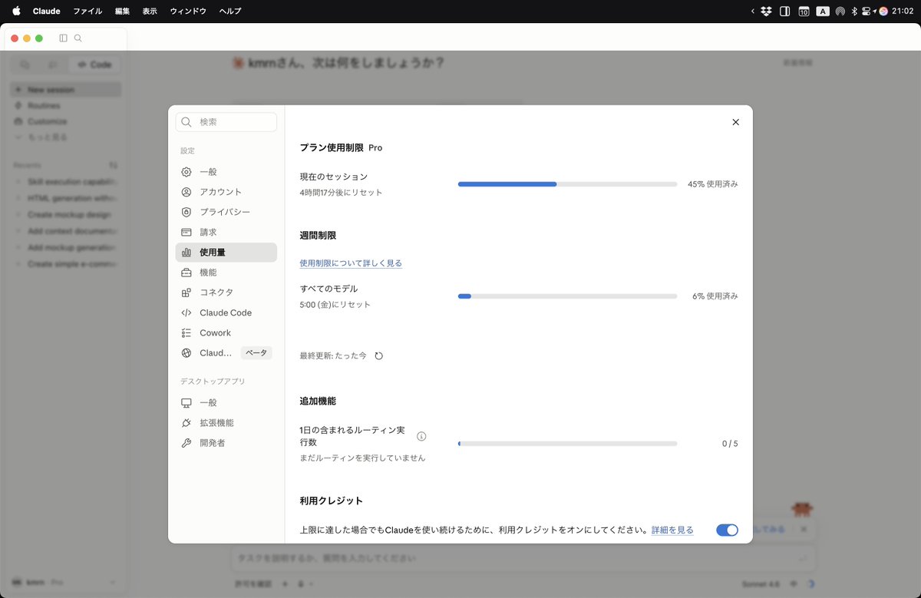
Task: Open コネクタ connectors settings
Action: (226, 292)
